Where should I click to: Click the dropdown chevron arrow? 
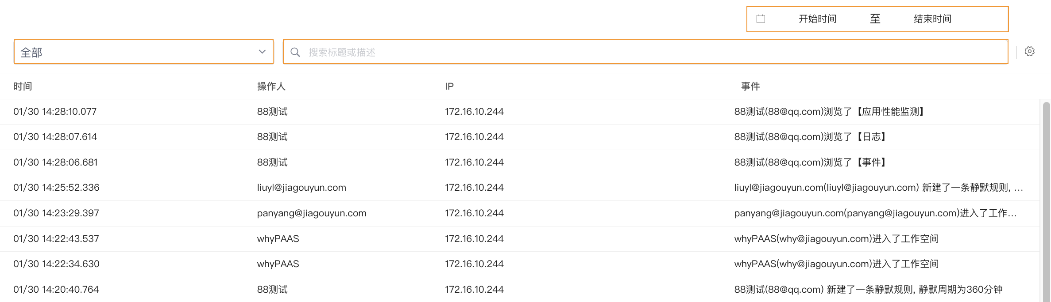pos(262,52)
